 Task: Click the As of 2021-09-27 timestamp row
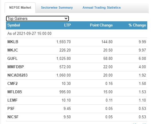77,34
